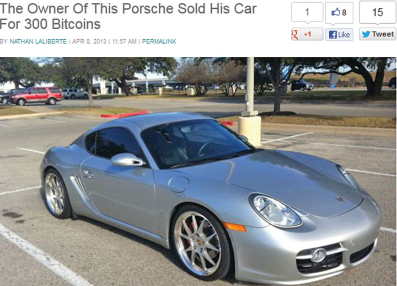Viewport: 397px width, 286px height.
Task: Click the Twitter Tweet button
Action: [378, 34]
